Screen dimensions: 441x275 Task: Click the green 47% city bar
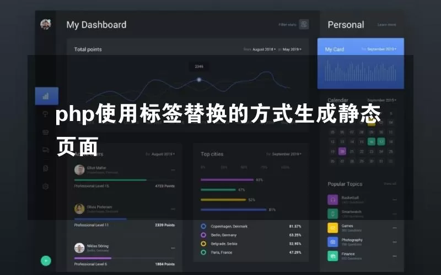(218, 190)
